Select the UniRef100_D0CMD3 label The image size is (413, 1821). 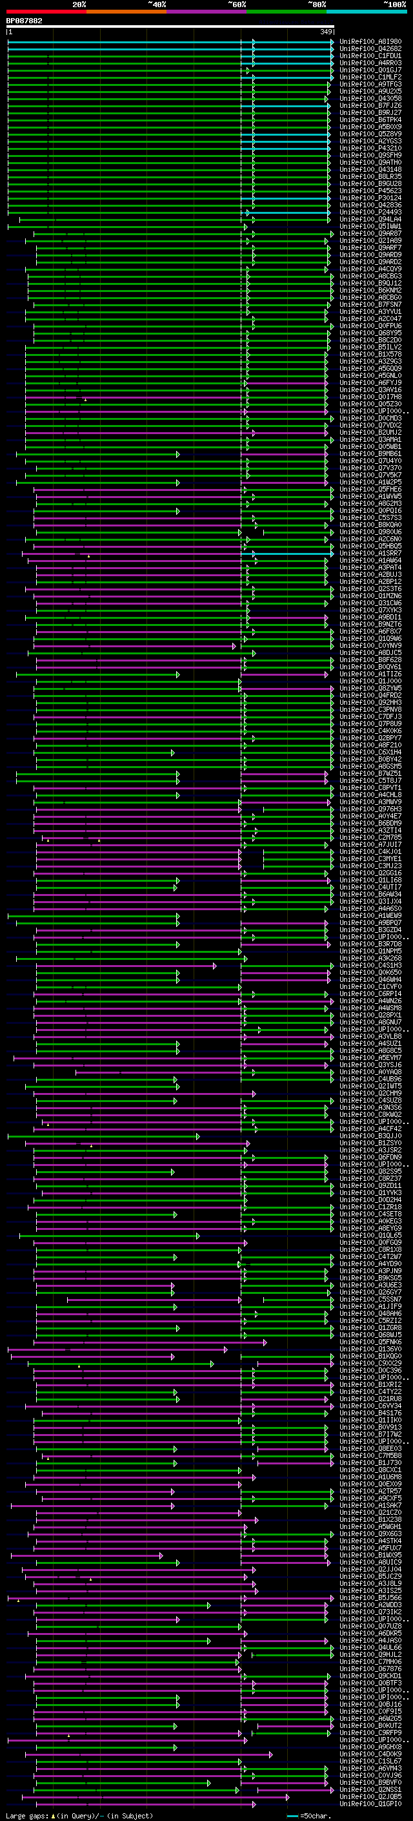coord(370,418)
